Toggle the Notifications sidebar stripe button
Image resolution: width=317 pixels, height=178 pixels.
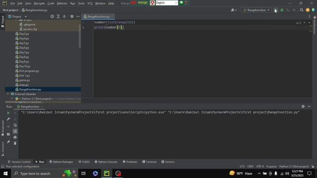coord(315,25)
